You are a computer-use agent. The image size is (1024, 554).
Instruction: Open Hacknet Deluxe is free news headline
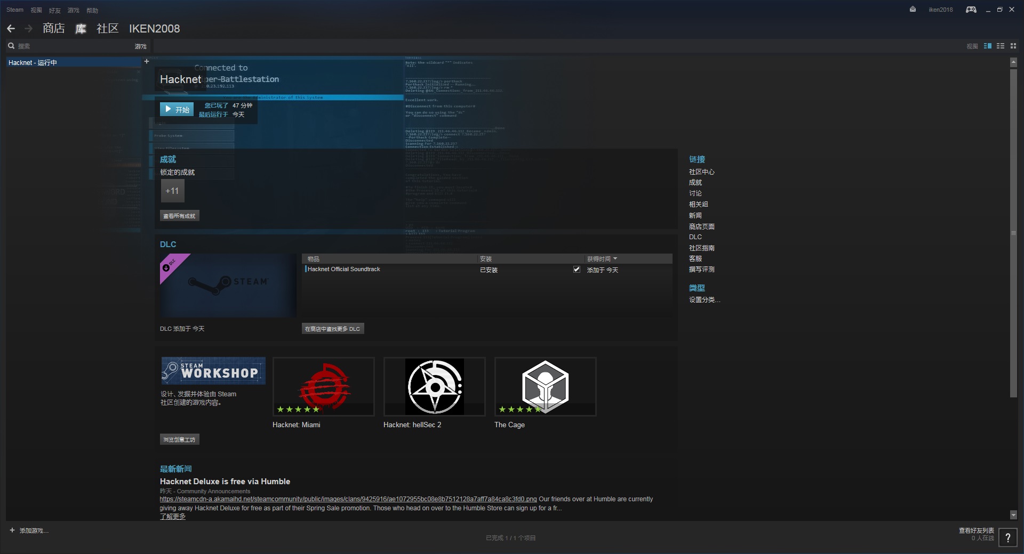coord(225,481)
